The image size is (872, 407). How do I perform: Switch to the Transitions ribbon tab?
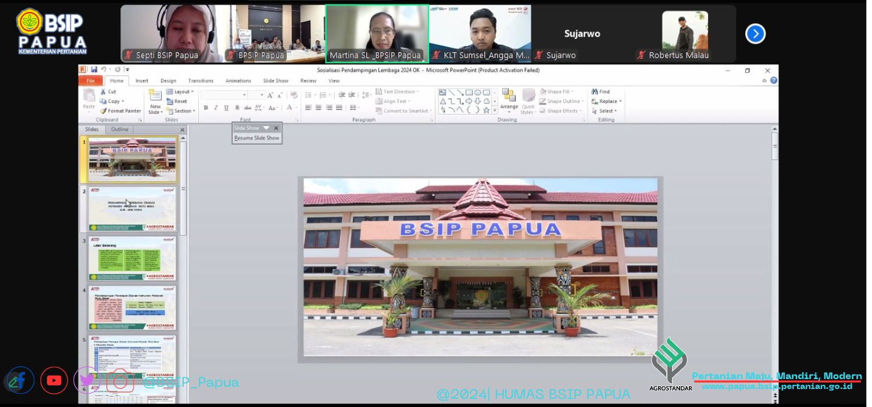(201, 81)
